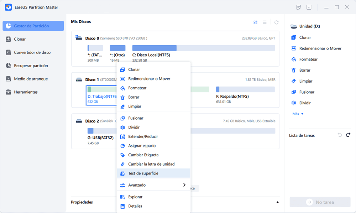Click the Fusionar icon in the context menu
This screenshot has width=356, height=213.
122,118
